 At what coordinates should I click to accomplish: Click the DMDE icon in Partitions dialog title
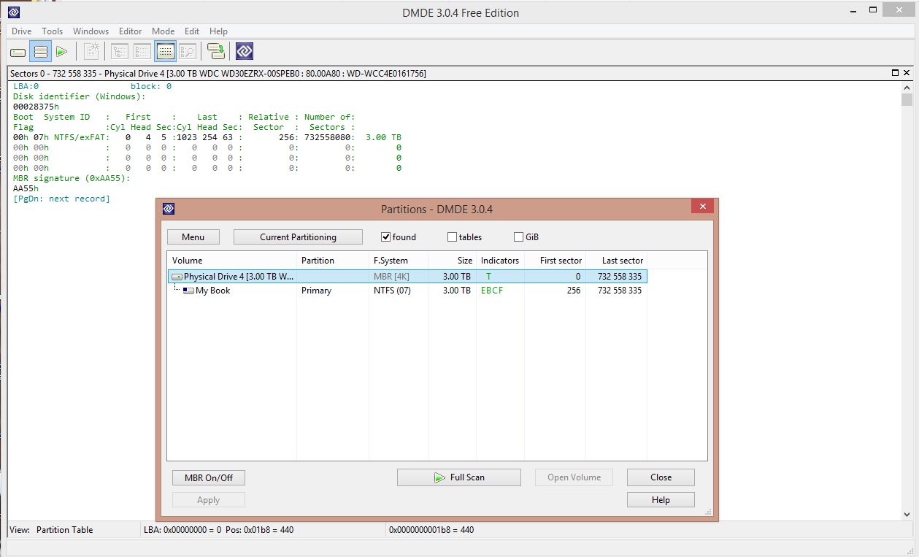tap(169, 209)
